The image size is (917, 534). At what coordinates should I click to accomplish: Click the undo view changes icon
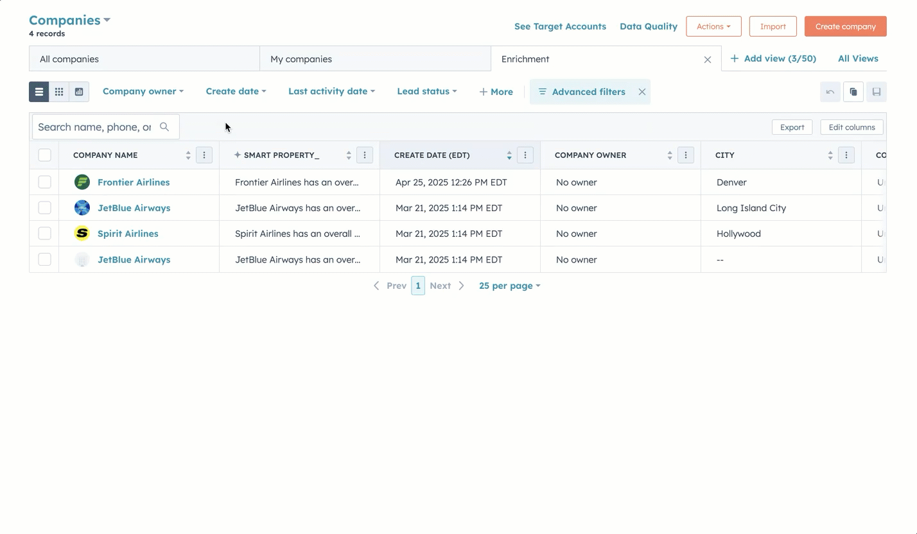click(x=830, y=92)
